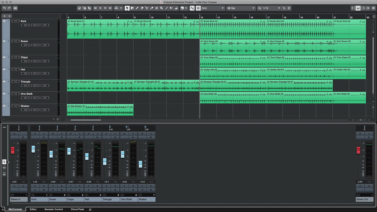Click the Undo arrow icon
The width and height of the screenshot is (377, 212).
(4, 8)
